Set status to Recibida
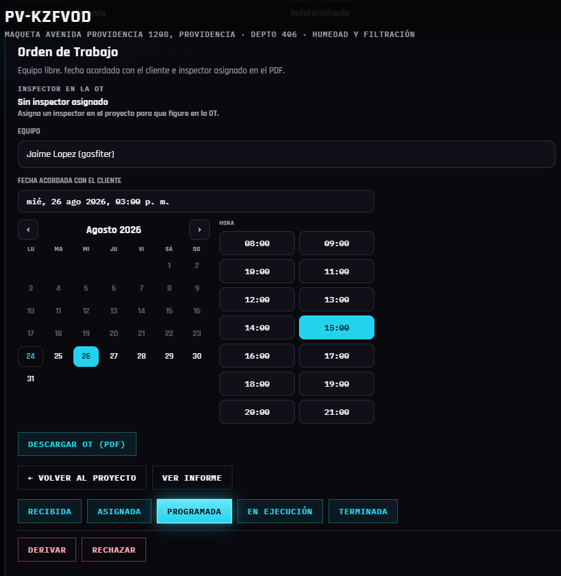This screenshot has width=561, height=576. pos(49,512)
